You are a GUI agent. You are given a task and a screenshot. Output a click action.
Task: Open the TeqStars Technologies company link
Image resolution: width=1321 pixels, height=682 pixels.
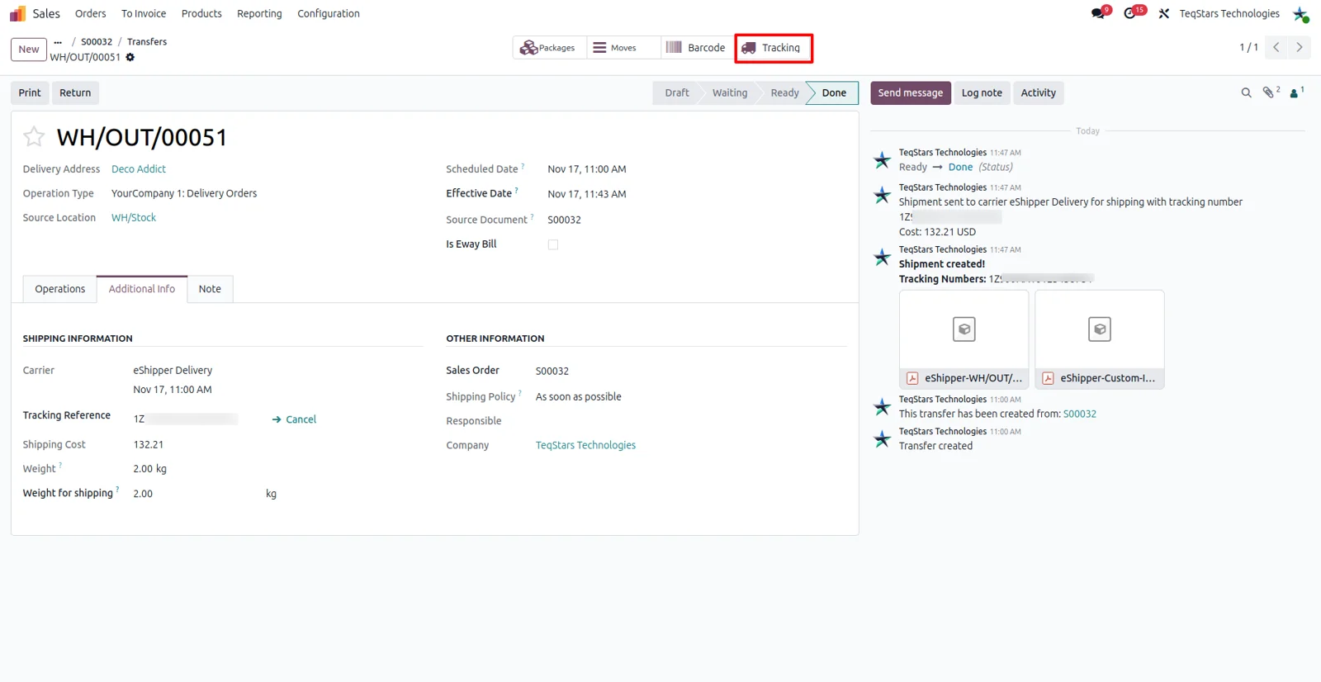click(585, 445)
